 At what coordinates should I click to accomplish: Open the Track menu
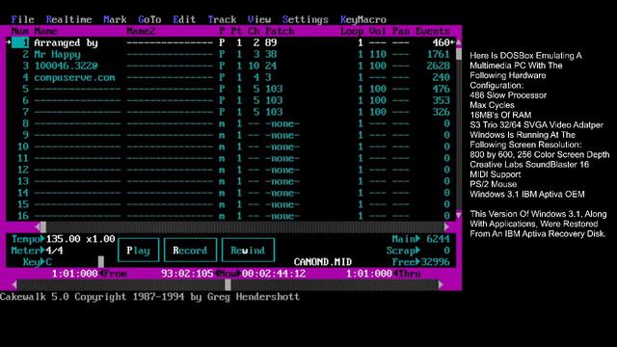point(222,19)
